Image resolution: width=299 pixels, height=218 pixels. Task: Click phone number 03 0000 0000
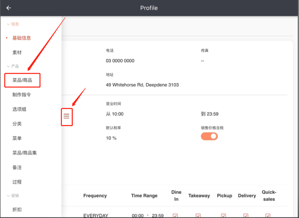click(120, 61)
